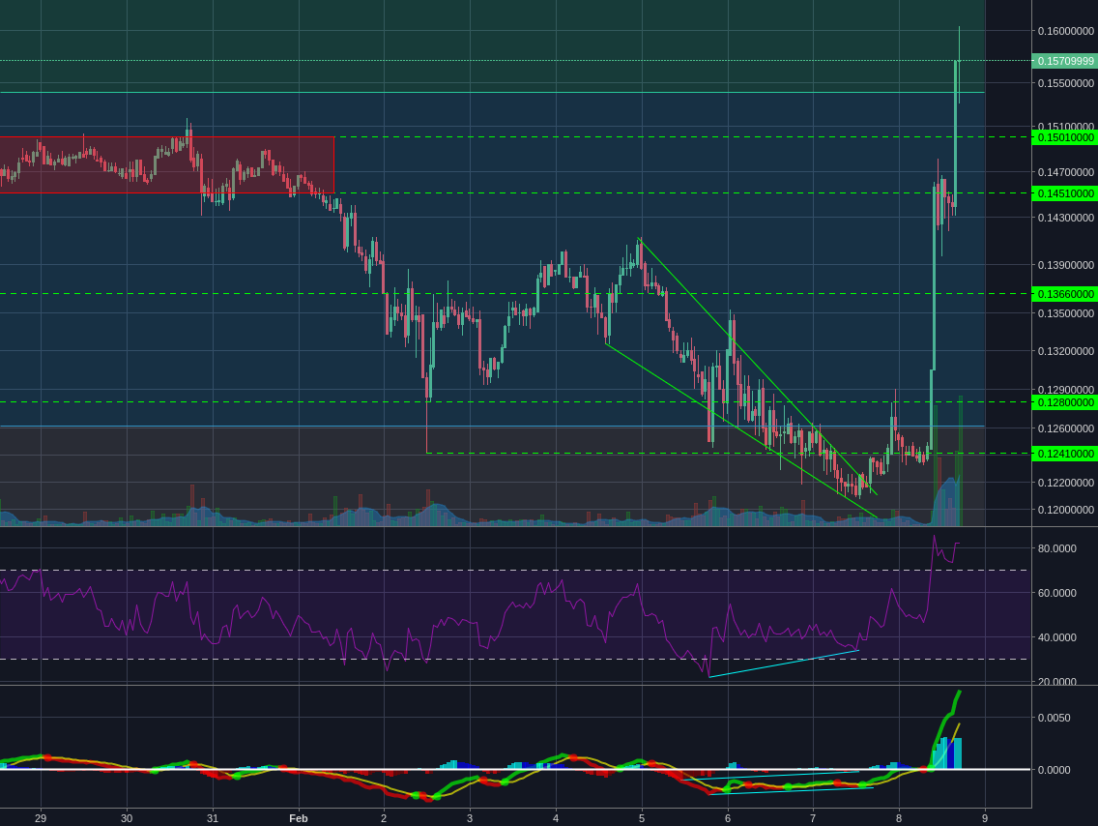This screenshot has height=826, width=1098.
Task: Click the MACD 0.0050 axis value
Action: [1054, 718]
